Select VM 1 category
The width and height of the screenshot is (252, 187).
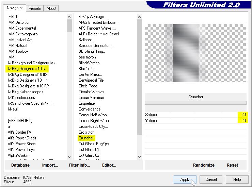coord(13,17)
